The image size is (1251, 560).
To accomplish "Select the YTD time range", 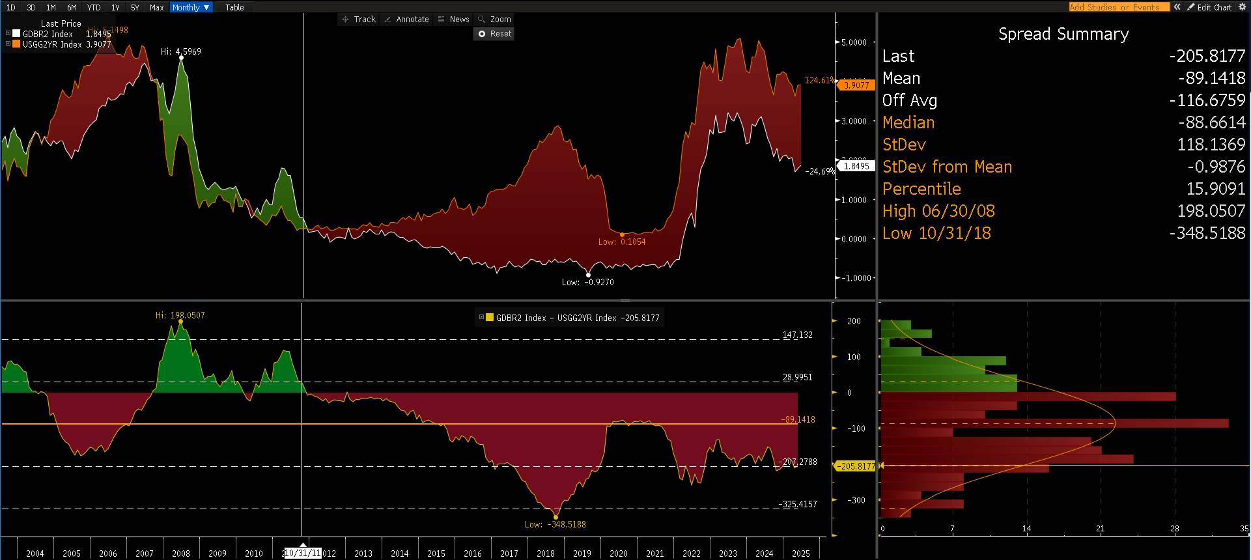I will tap(94, 7).
